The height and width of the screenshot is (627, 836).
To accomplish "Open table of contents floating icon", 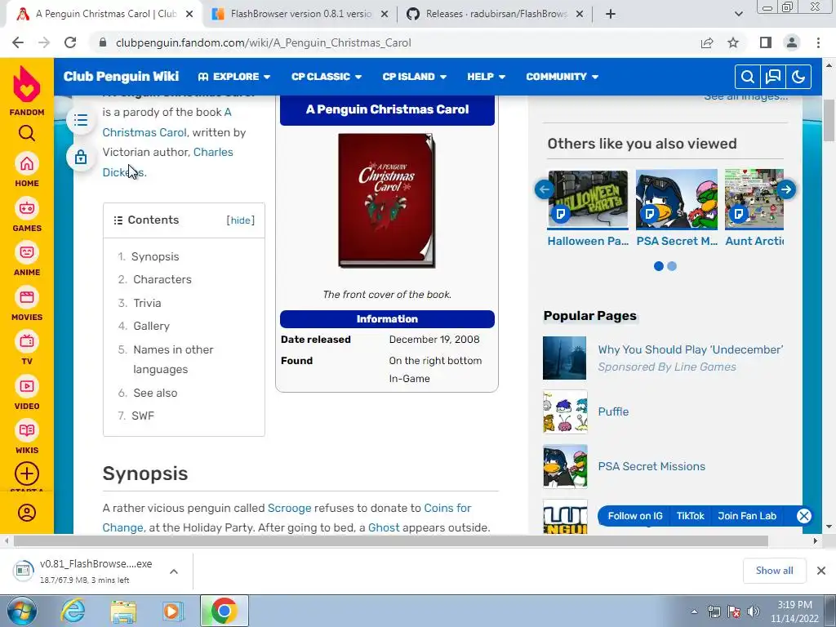I will 81,120.
